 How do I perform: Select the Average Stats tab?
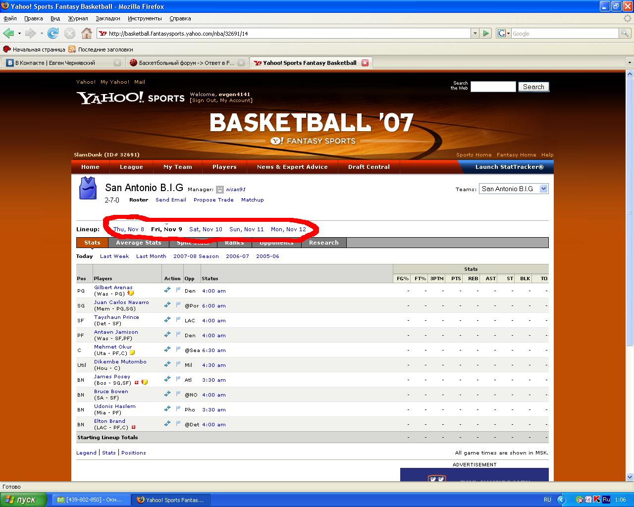click(x=139, y=243)
